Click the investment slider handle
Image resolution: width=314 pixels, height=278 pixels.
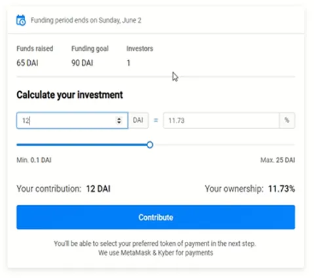(x=150, y=145)
